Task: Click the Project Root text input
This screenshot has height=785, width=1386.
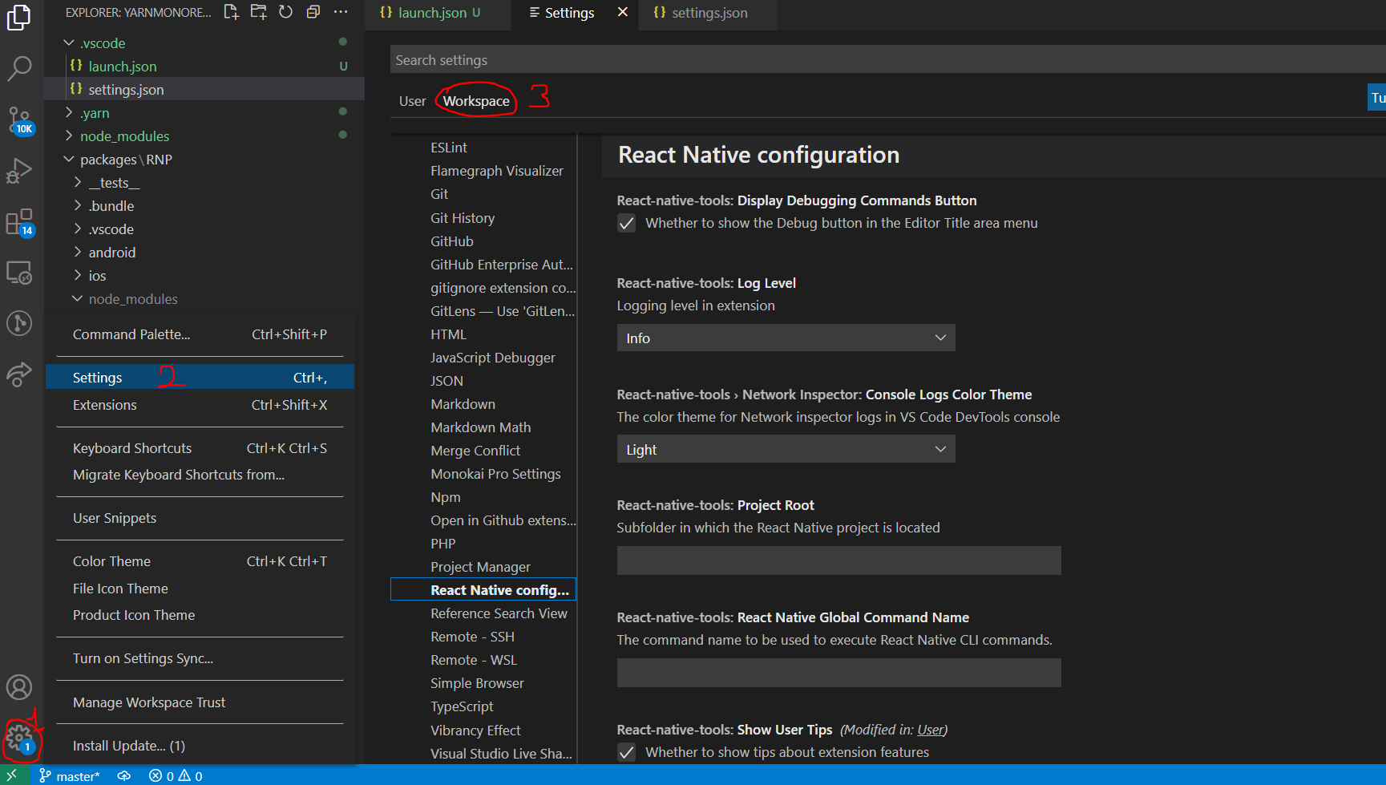Action: click(838, 560)
